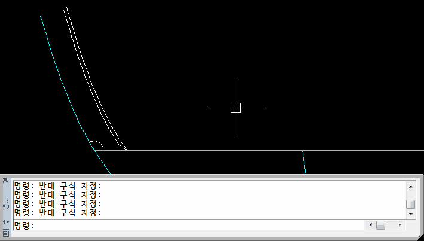The height and width of the screenshot is (241, 424).
Task: Click the grip dots on command window side bar
Action: pos(7,201)
